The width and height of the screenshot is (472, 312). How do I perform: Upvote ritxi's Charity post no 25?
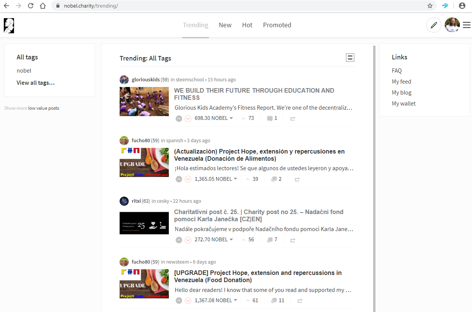(x=179, y=240)
